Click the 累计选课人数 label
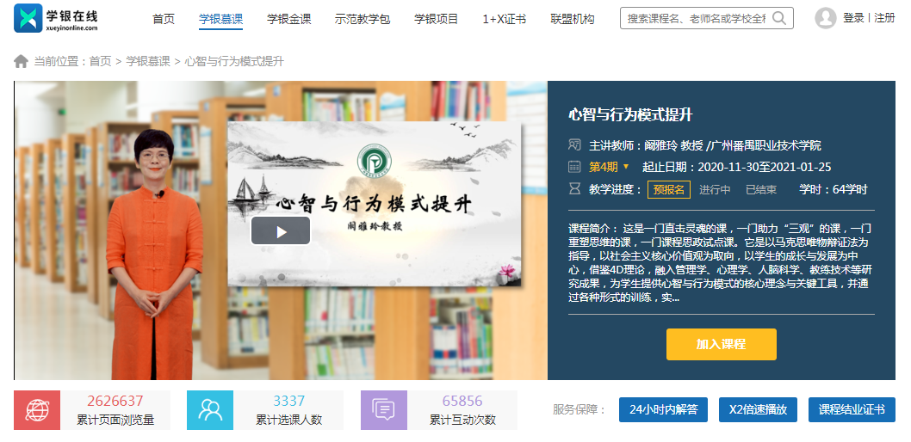This screenshot has width=911, height=442. pos(288,420)
